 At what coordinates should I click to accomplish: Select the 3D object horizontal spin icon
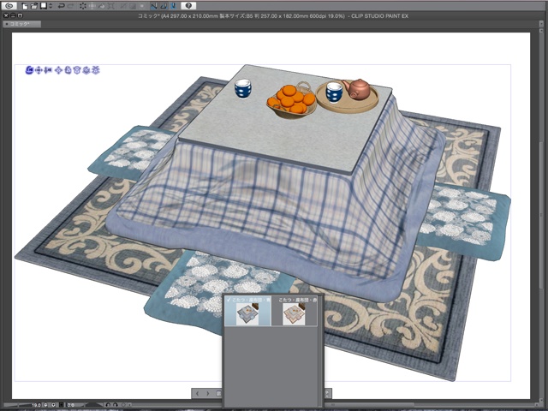pyautogui.click(x=77, y=70)
